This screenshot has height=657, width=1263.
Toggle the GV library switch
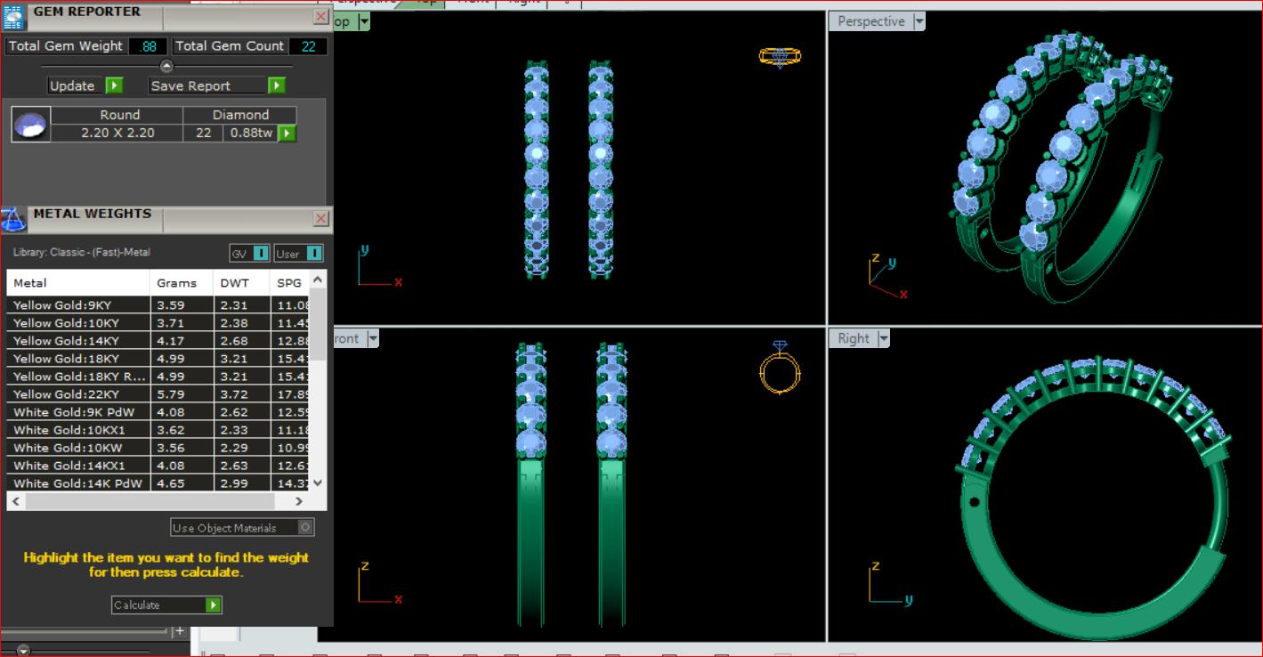coord(260,254)
